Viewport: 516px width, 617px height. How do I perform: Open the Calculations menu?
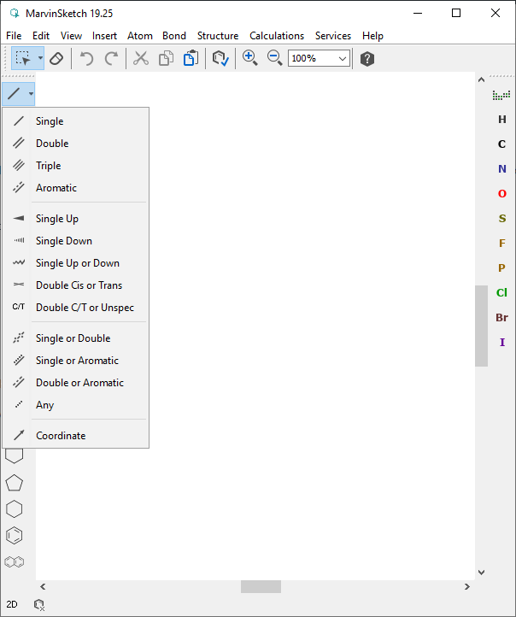276,36
